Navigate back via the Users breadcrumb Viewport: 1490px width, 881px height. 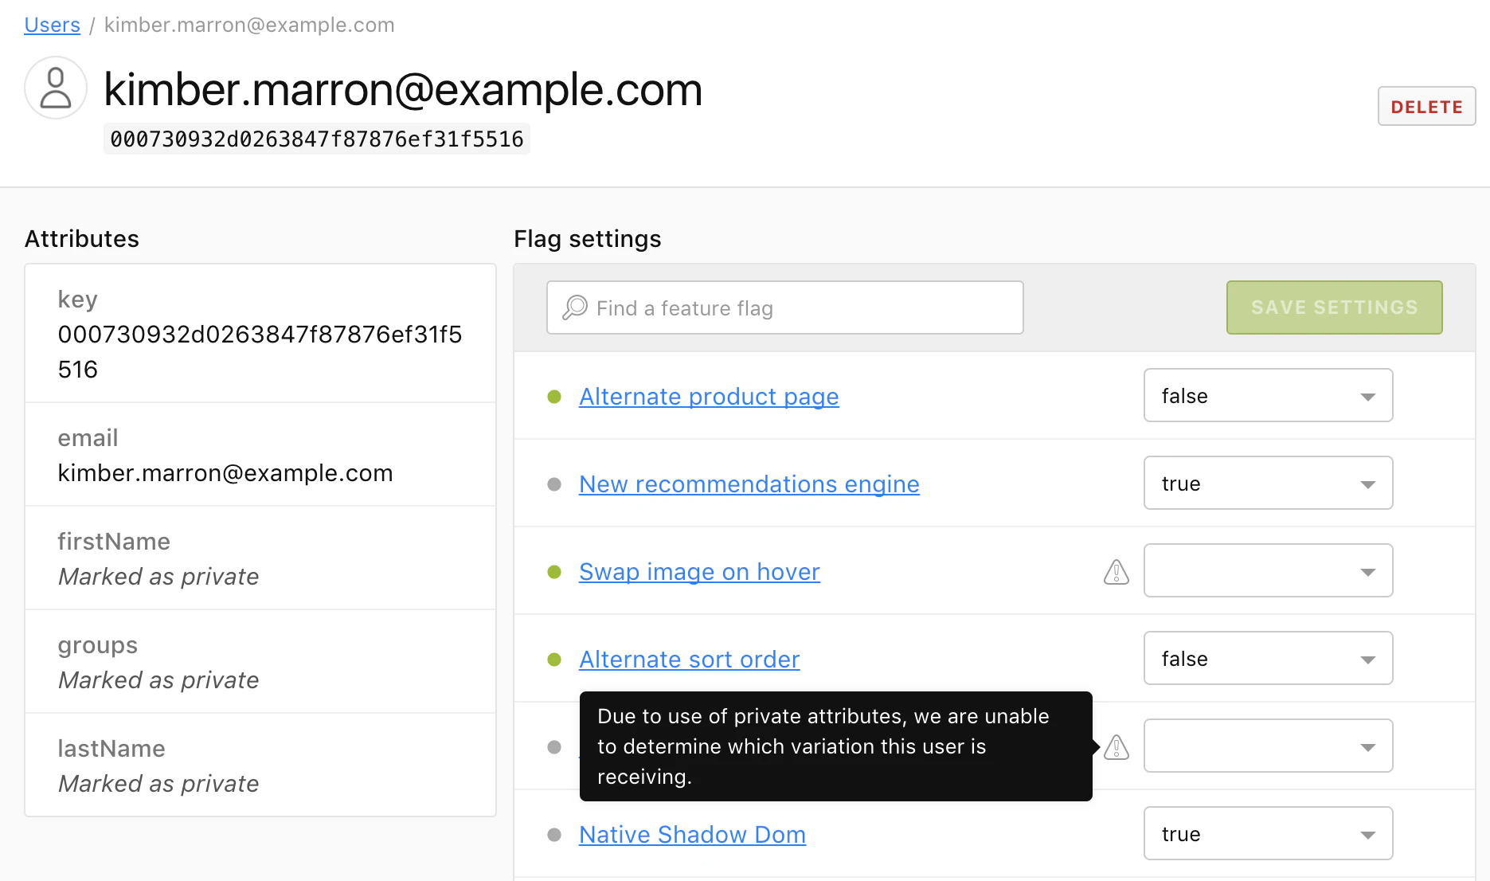(52, 25)
